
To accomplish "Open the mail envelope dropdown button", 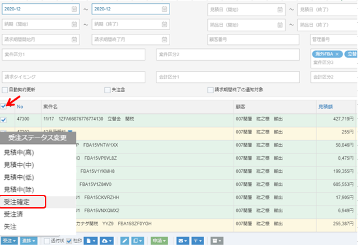I will [183, 240].
